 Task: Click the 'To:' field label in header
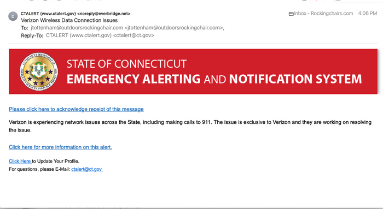25,28
